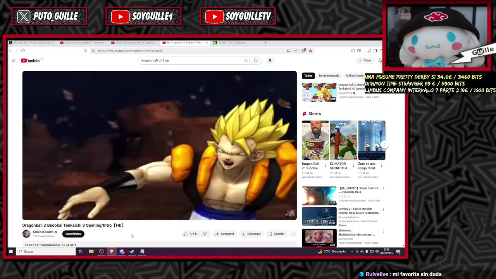This screenshot has width=496, height=279.
Task: Open Task View on taskbar
Action: [x=81, y=251]
